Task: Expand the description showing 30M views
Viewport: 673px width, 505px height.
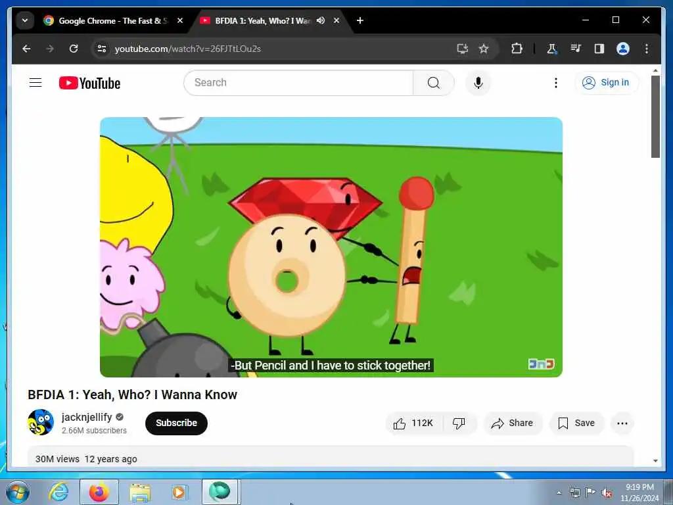Action: (x=331, y=457)
